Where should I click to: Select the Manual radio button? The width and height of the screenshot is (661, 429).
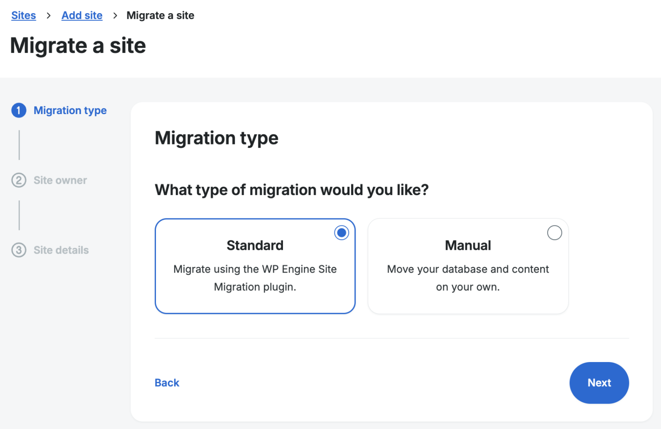pos(554,233)
